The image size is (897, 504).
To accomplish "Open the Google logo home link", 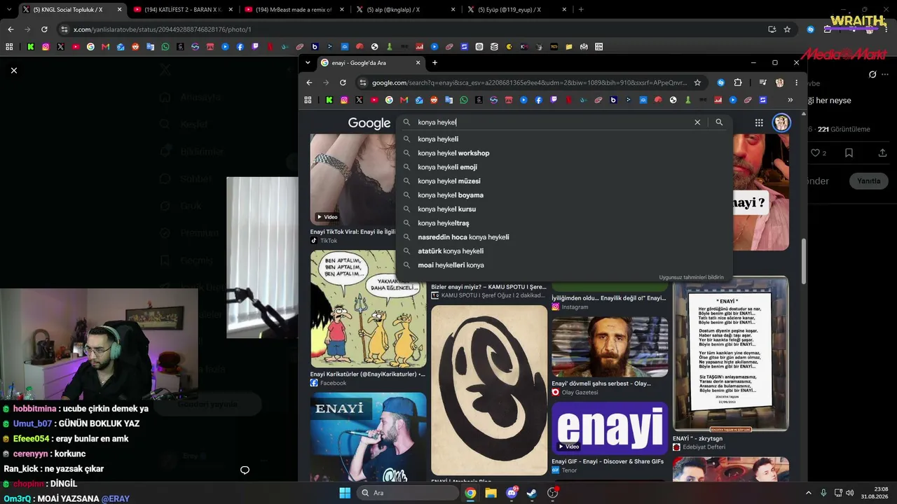I will pos(369,123).
